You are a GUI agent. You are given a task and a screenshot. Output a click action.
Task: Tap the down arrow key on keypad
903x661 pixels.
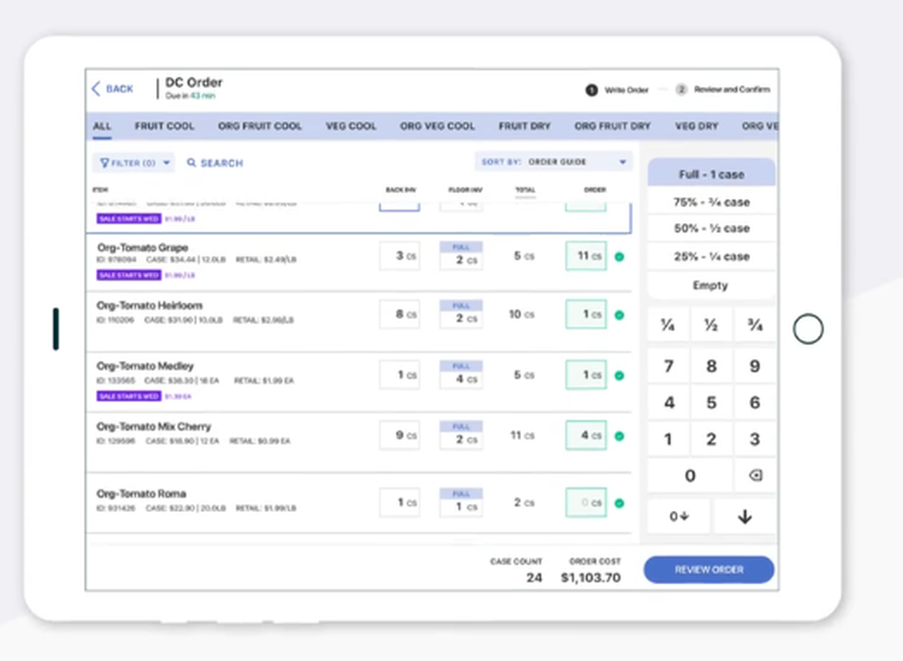click(744, 517)
